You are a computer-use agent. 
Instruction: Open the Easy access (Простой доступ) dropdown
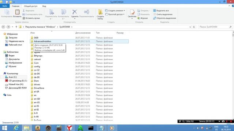point(115,15)
